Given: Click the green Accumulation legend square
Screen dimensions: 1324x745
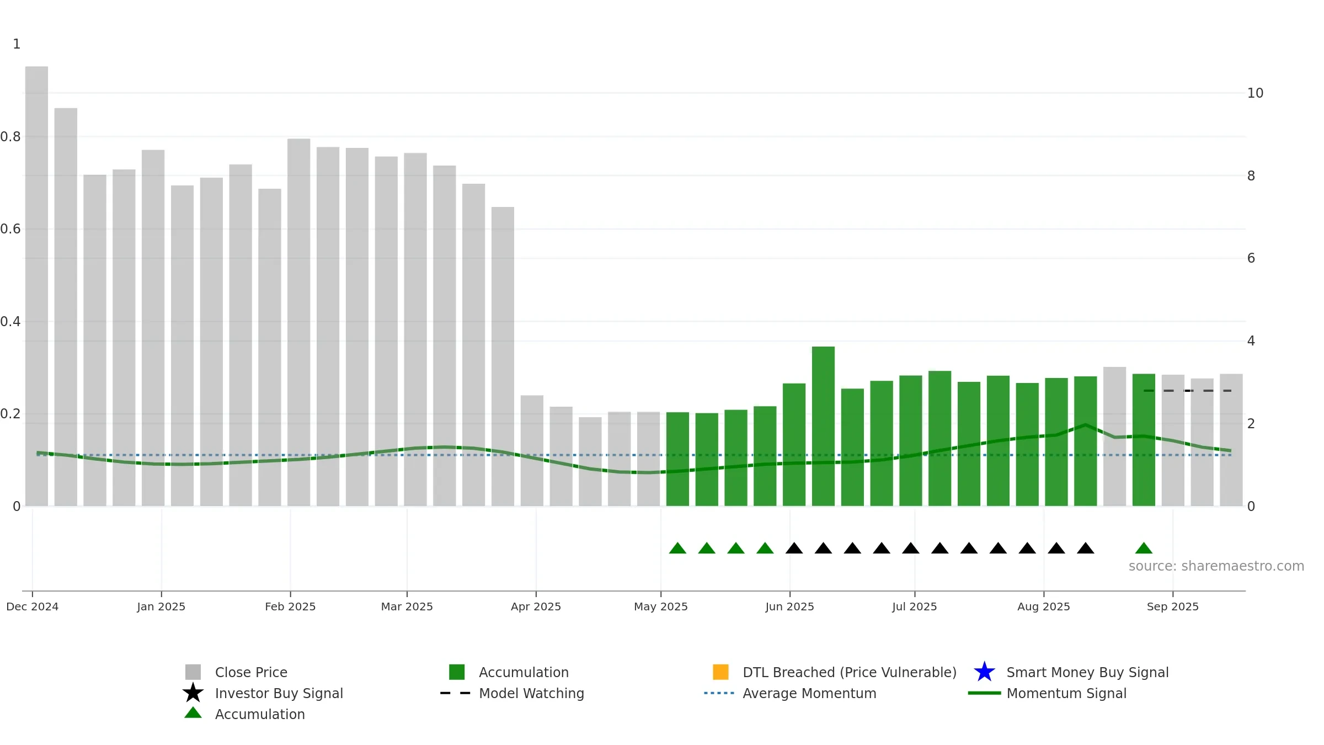Looking at the screenshot, I should tap(457, 672).
